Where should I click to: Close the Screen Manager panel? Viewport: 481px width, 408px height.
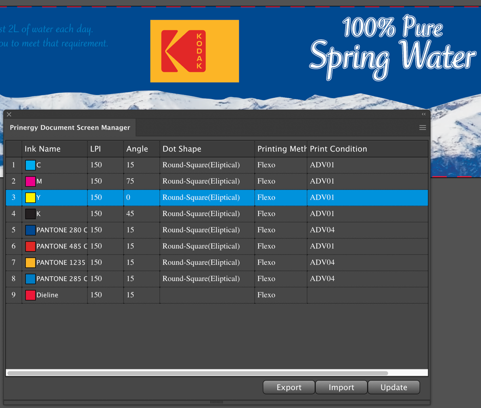(x=9, y=114)
